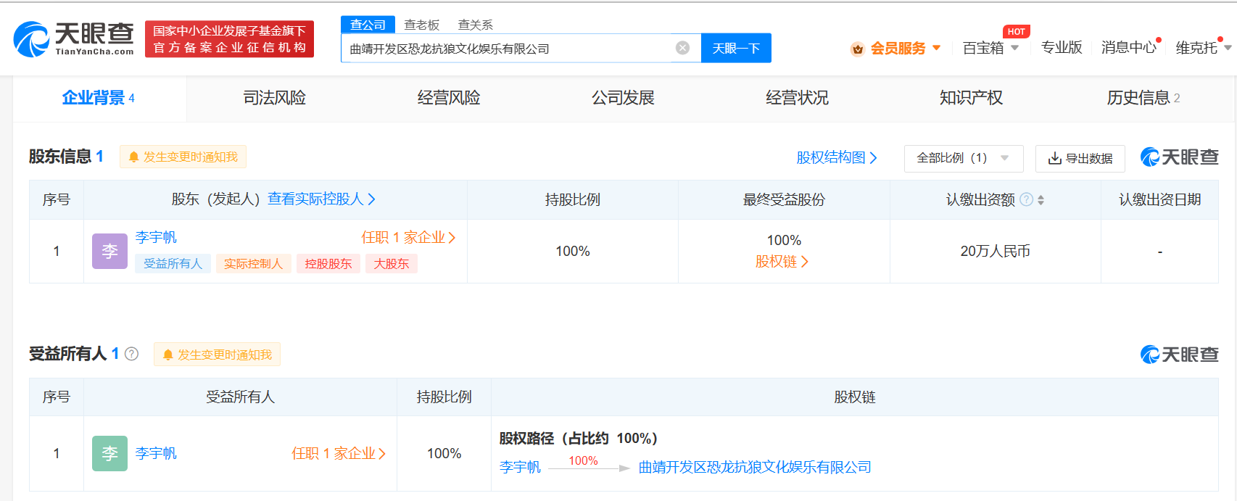Click the company search input field
Image resolution: width=1237 pixels, height=501 pixels.
(508, 49)
